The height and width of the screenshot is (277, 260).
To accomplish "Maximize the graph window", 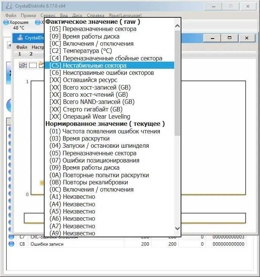I will (229, 38).
